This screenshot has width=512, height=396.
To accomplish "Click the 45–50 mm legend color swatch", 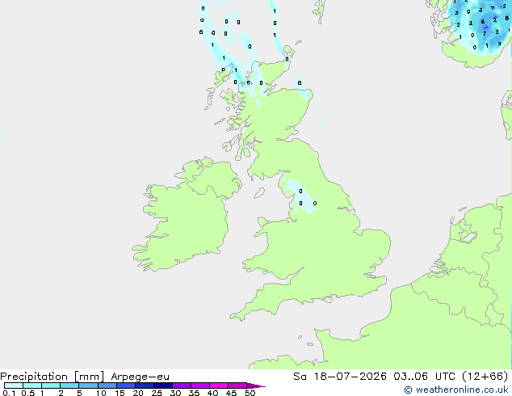I will point(237,385).
